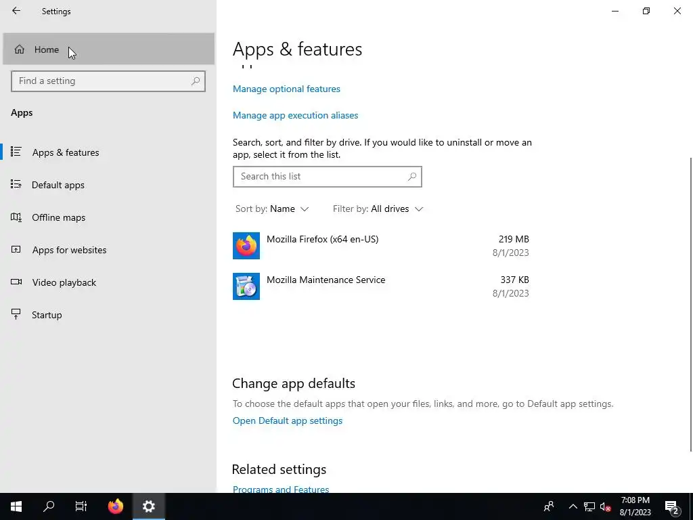
Task: Click the Video playback camera icon
Action: 16,282
